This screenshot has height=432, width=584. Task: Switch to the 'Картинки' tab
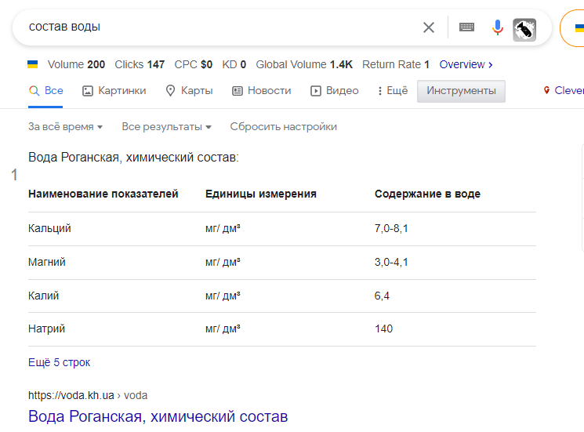tap(114, 91)
